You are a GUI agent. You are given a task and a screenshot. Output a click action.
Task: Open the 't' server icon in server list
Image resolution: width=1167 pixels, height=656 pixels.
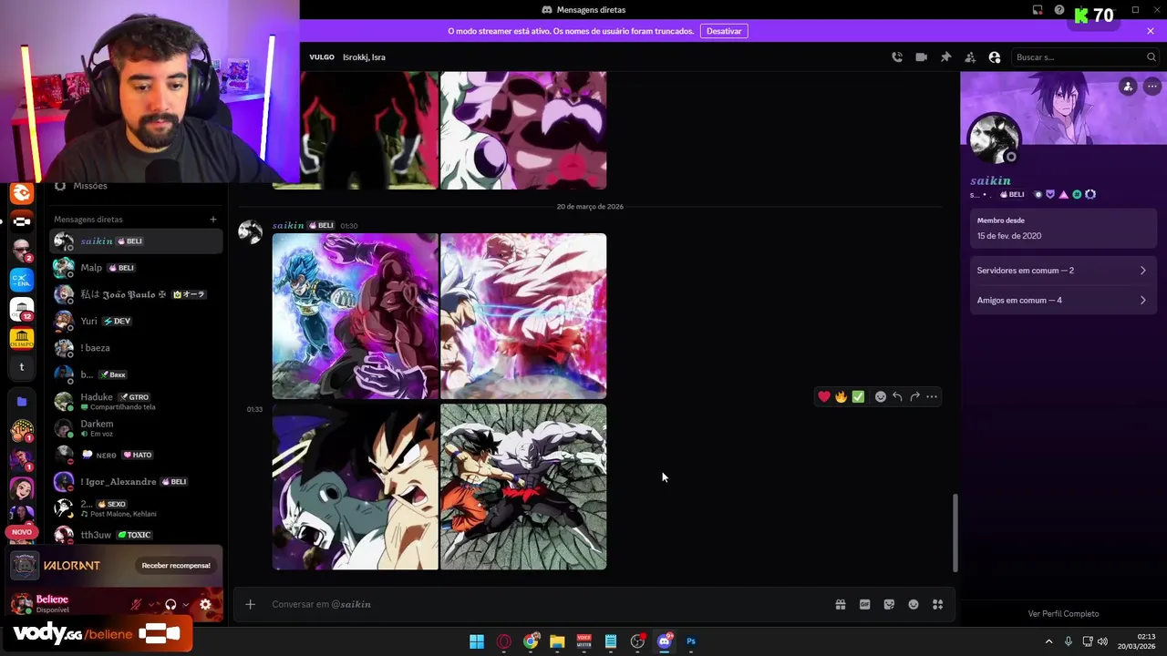[22, 367]
